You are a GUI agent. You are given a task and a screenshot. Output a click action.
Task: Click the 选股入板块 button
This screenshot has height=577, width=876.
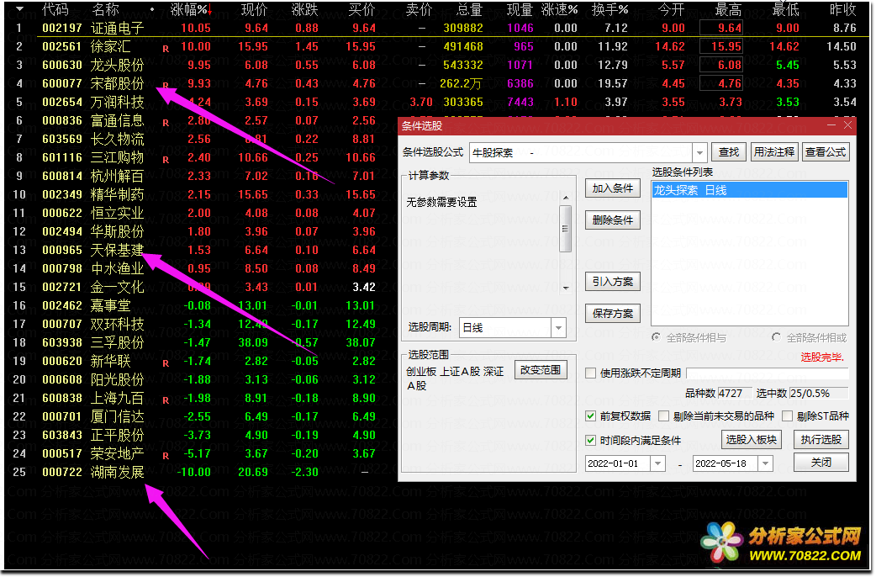(x=752, y=440)
